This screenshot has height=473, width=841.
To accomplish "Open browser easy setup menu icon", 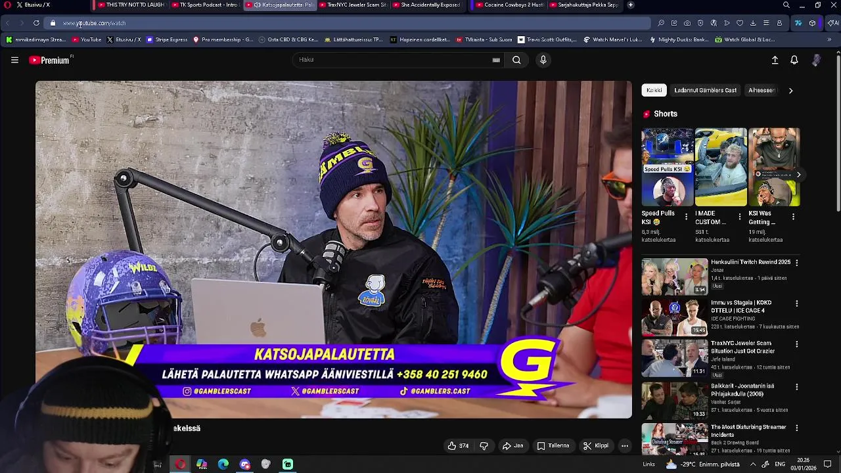I will click(x=766, y=23).
